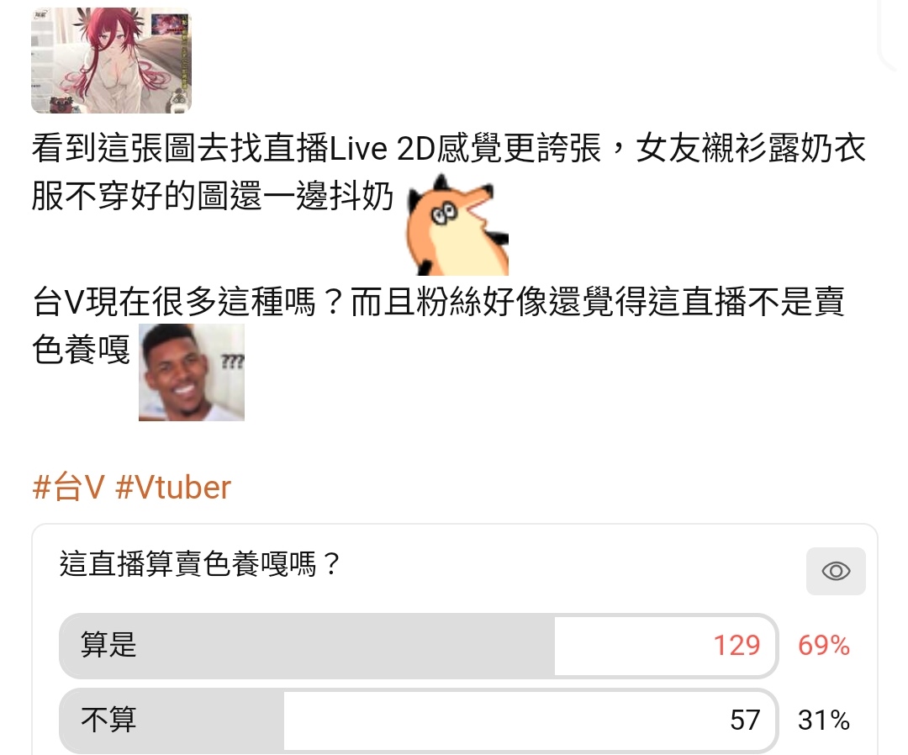Open the red-haired anime character thumbnail
The image size is (908, 755).
pyautogui.click(x=111, y=61)
